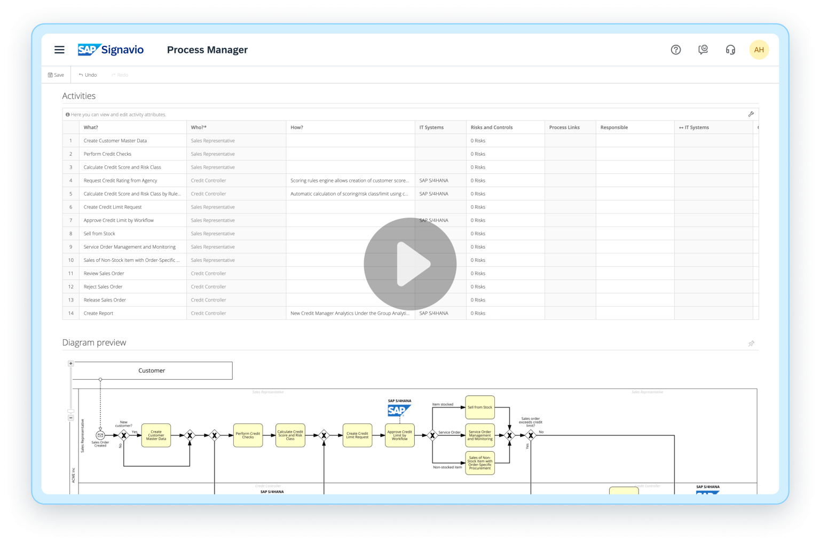
Task: Click Undo in the toolbar
Action: pos(87,75)
